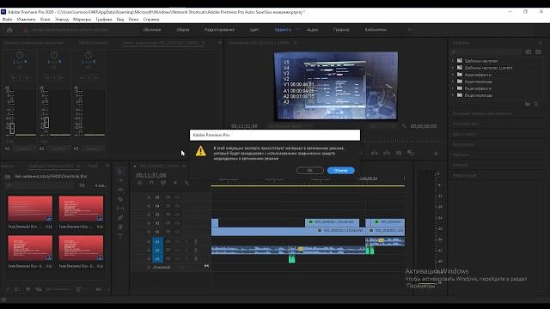Toggle Snap magnet icon in timeline
This screenshot has width=550, height=309.
[x=151, y=183]
